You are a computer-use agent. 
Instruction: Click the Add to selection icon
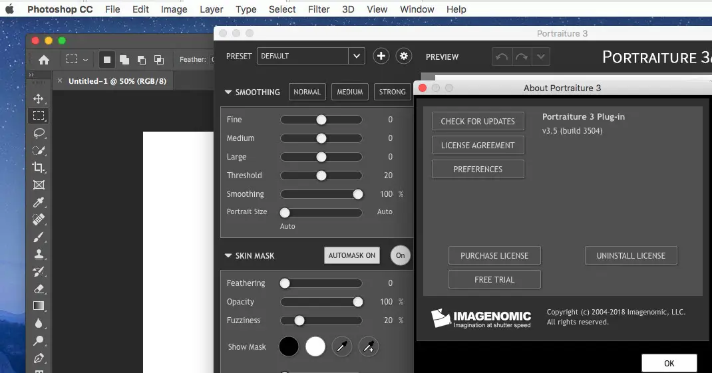click(124, 59)
